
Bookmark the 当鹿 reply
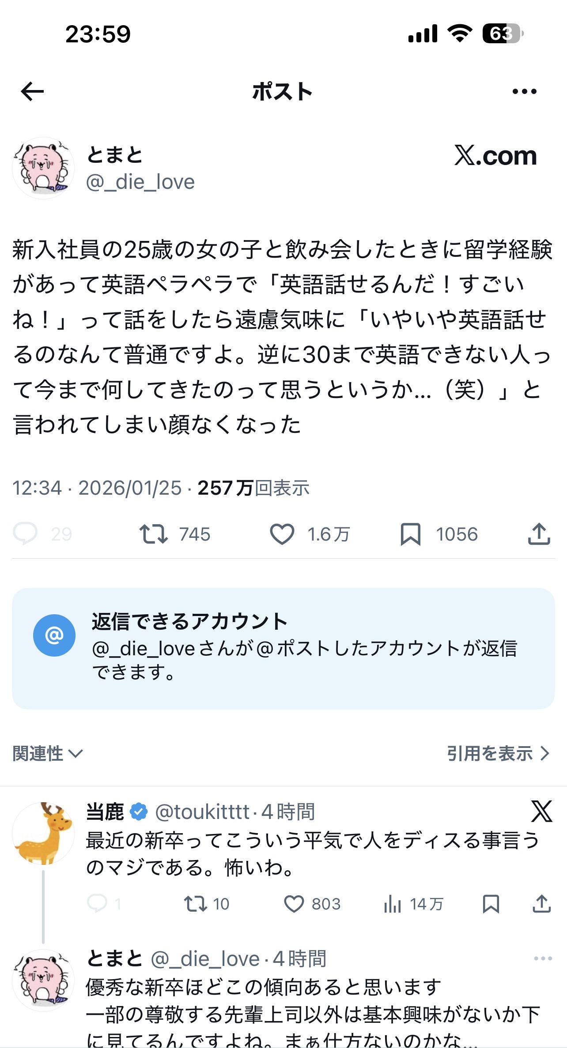pyautogui.click(x=491, y=904)
